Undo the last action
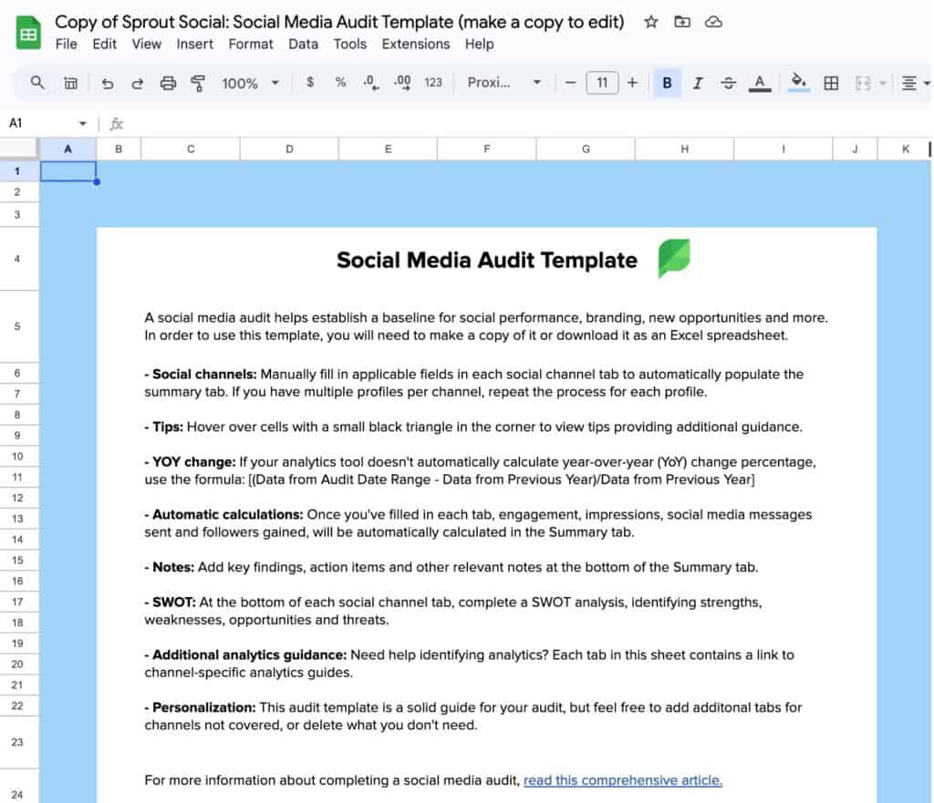934x803 pixels. tap(108, 83)
